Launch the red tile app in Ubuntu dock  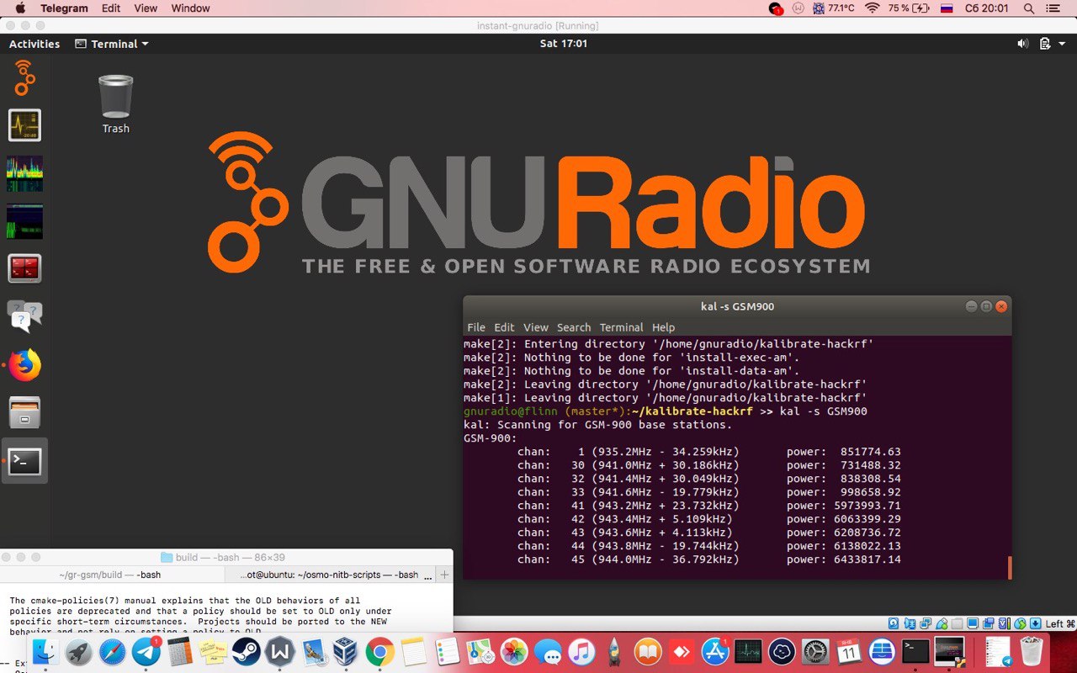coord(24,269)
